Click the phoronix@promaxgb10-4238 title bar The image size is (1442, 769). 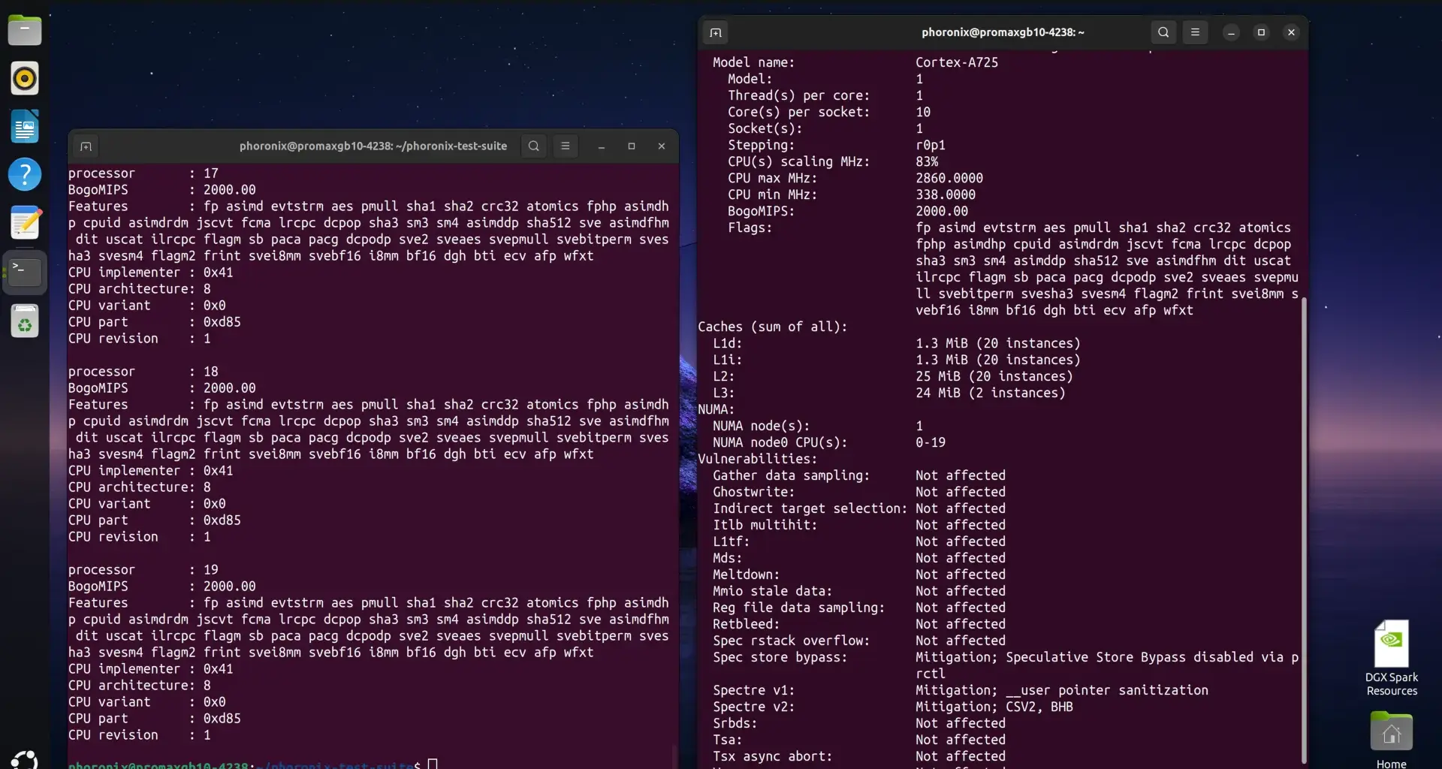click(x=1003, y=32)
